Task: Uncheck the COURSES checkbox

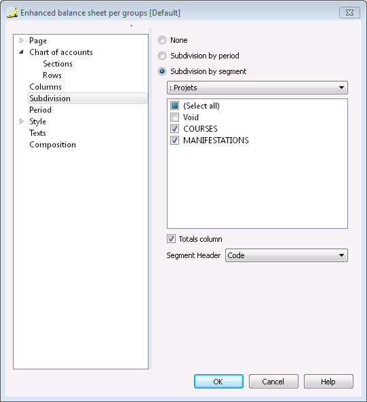Action: 174,129
